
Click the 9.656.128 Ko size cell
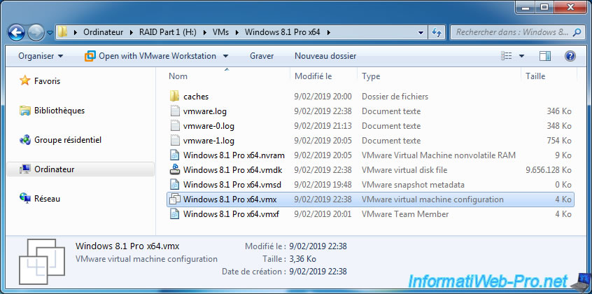coord(548,170)
